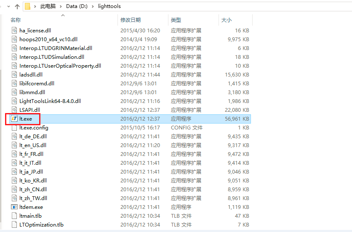Click the libmmd.dll file icon
This screenshot has width=352, height=232.
tap(14, 92)
